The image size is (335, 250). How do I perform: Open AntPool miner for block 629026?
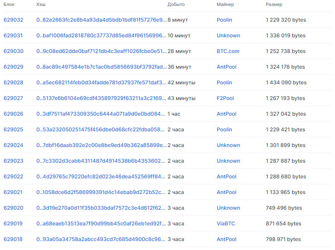click(227, 114)
